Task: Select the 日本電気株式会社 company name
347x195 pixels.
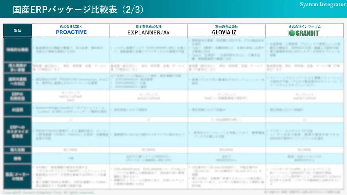Action: click(148, 27)
